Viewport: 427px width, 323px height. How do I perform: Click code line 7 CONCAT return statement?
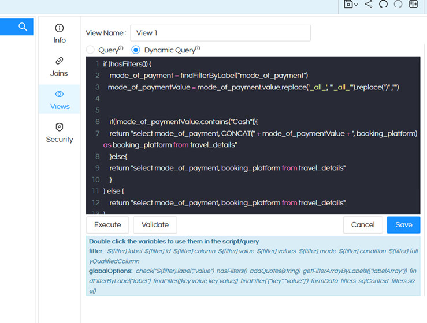(260, 139)
